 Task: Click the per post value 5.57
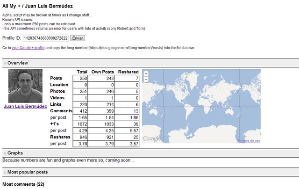(x=134, y=131)
